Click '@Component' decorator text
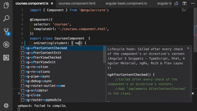 pyautogui.click(x=39, y=20)
